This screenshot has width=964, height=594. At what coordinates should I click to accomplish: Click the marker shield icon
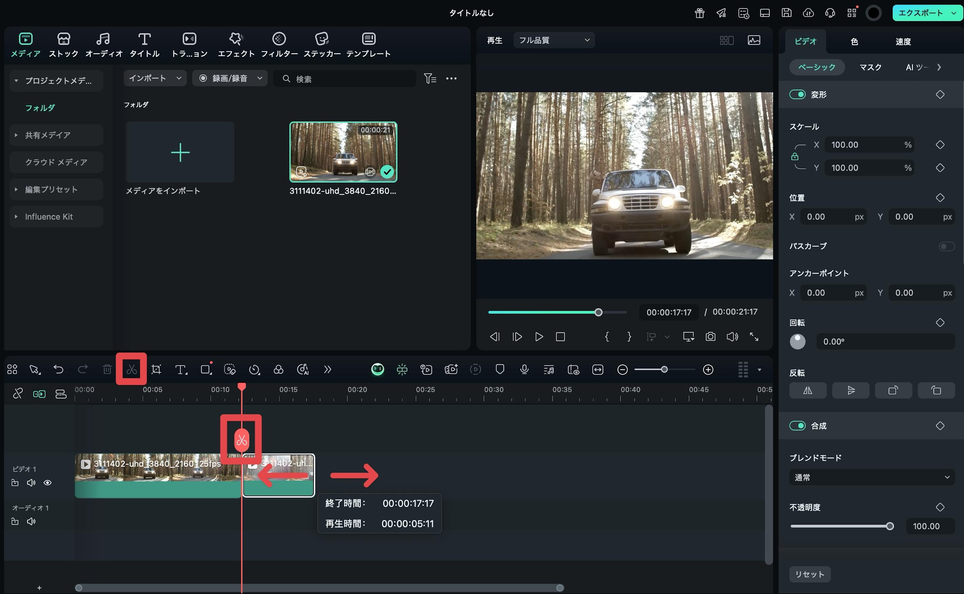[500, 369]
